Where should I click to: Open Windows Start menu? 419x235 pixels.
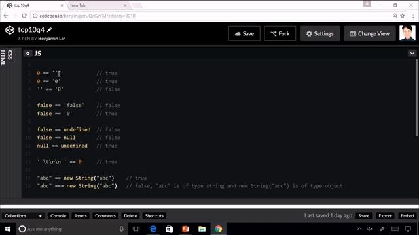[8, 229]
